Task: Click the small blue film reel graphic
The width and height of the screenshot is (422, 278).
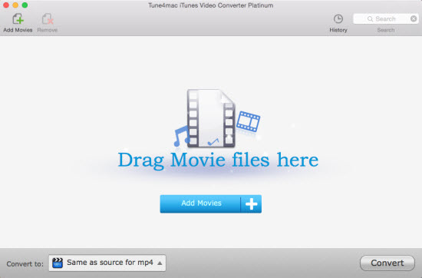Action: pos(249,121)
